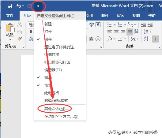The image size is (162, 138).
Task: Expand the Shading color dropdown arrow
Action: click(115, 39)
